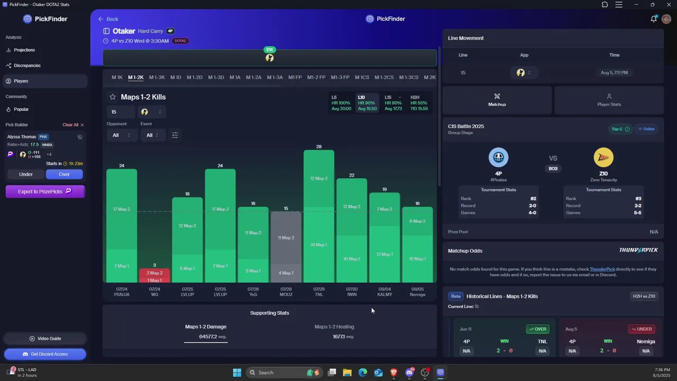Open the notifications bell
The height and width of the screenshot is (381, 677).
654,19
